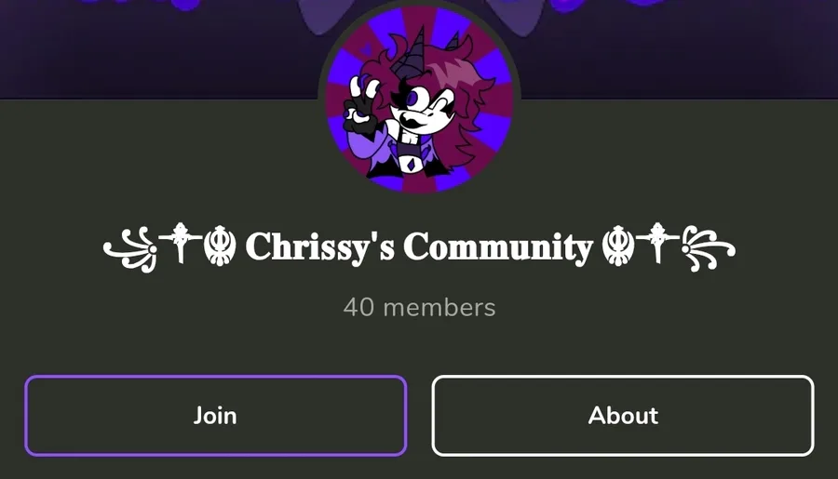Image resolution: width=838 pixels, height=479 pixels.
Task: Click the word members under the title
Action: (439, 308)
